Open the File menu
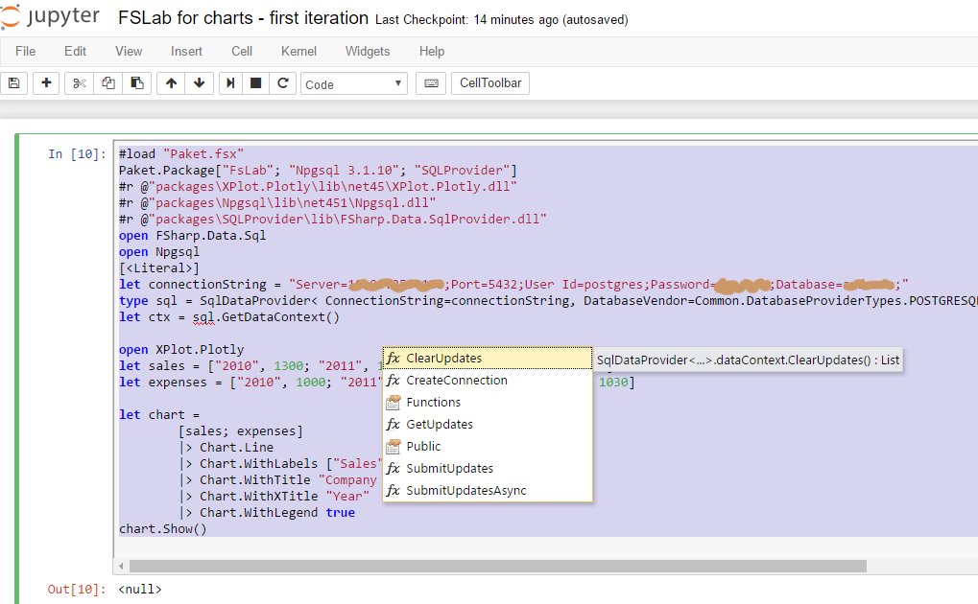This screenshot has height=604, width=978. pos(24,51)
